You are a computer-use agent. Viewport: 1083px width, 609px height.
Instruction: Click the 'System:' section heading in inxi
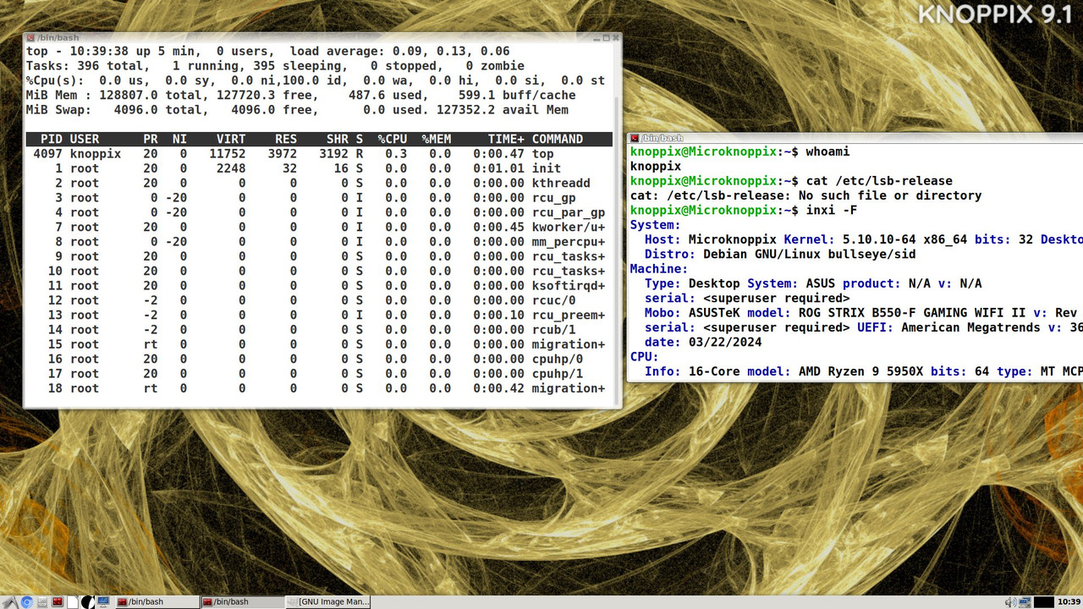656,225
